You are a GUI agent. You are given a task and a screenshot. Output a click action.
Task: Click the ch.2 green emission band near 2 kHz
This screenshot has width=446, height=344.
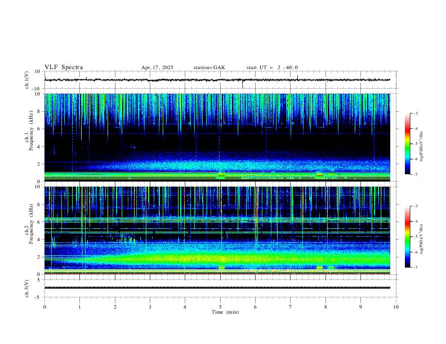(x=217, y=259)
